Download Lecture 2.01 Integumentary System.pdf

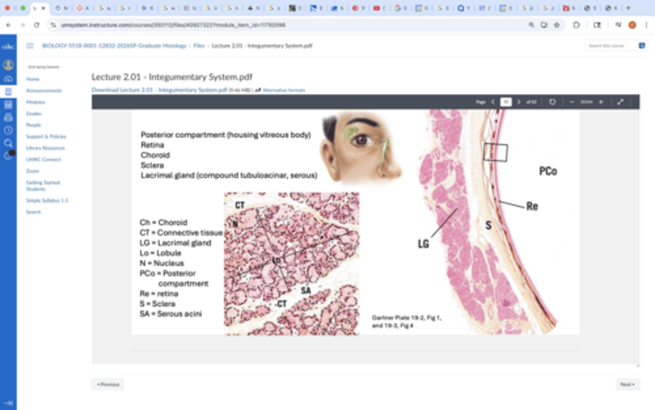pyautogui.click(x=159, y=90)
